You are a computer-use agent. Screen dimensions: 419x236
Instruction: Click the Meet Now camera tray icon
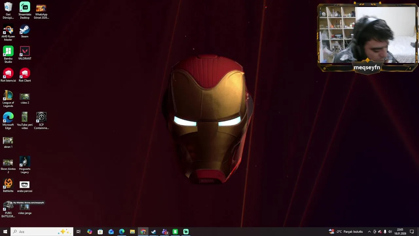point(374,232)
